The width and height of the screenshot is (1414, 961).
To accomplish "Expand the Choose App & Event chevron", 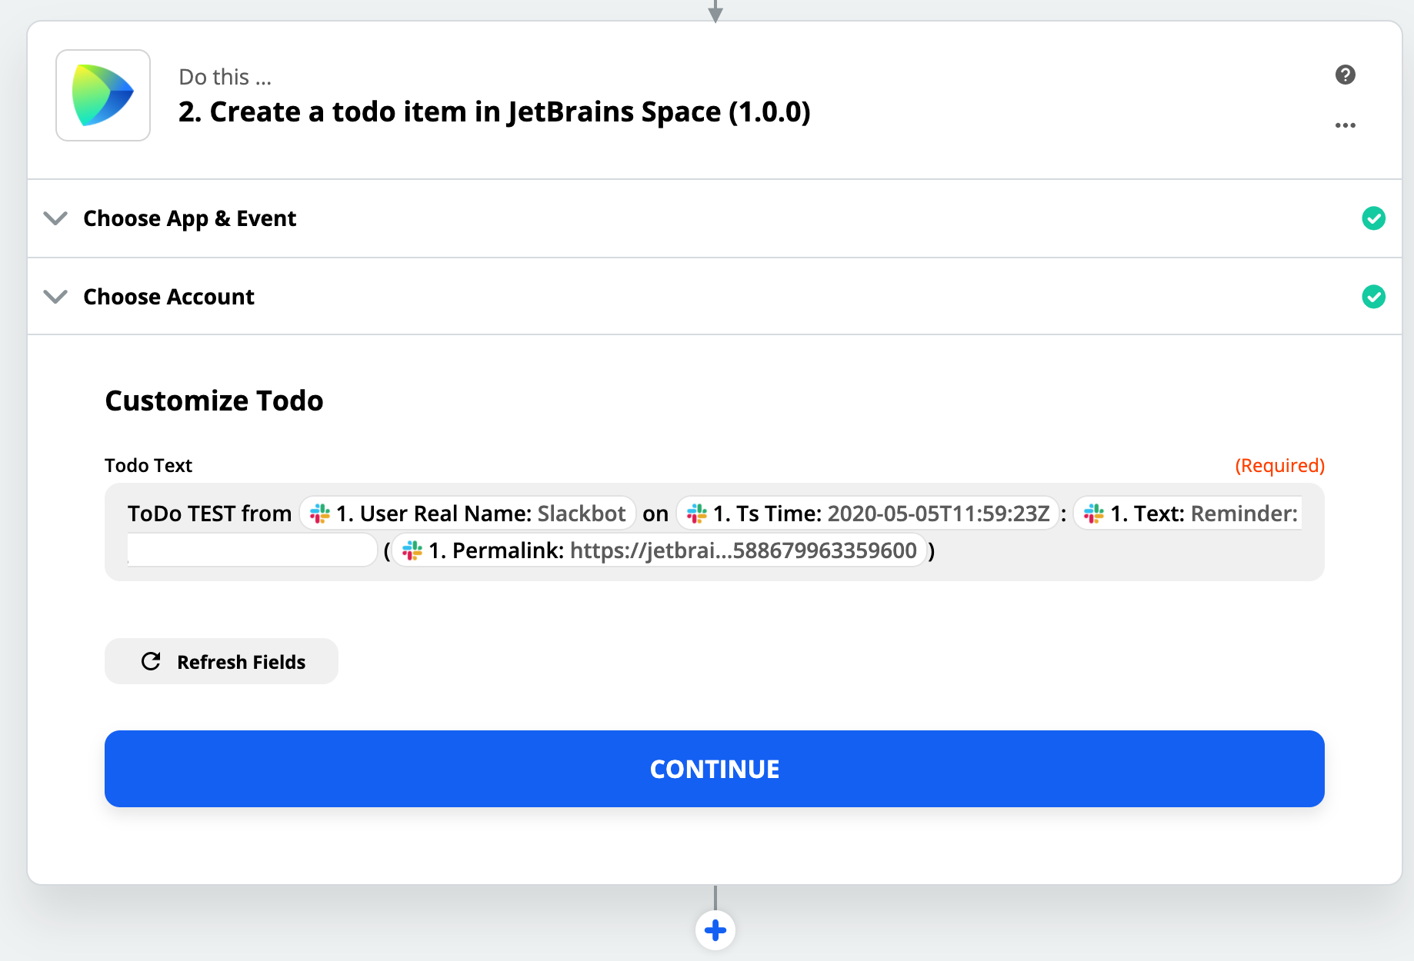I will [x=55, y=218].
